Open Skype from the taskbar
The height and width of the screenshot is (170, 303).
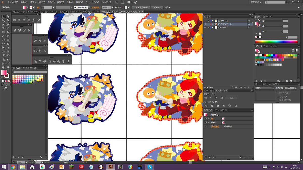(x=150, y=167)
